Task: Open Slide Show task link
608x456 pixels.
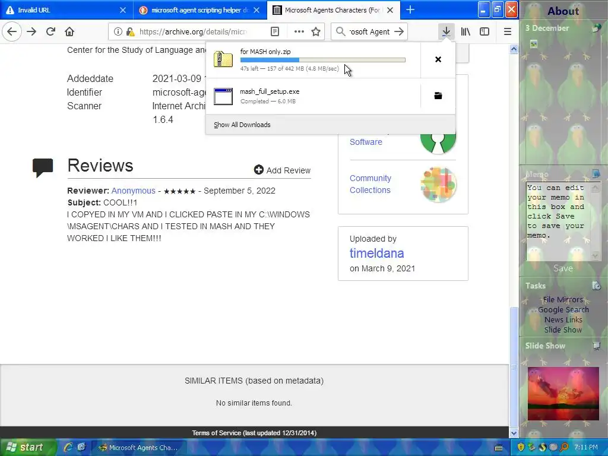Action: pyautogui.click(x=563, y=330)
